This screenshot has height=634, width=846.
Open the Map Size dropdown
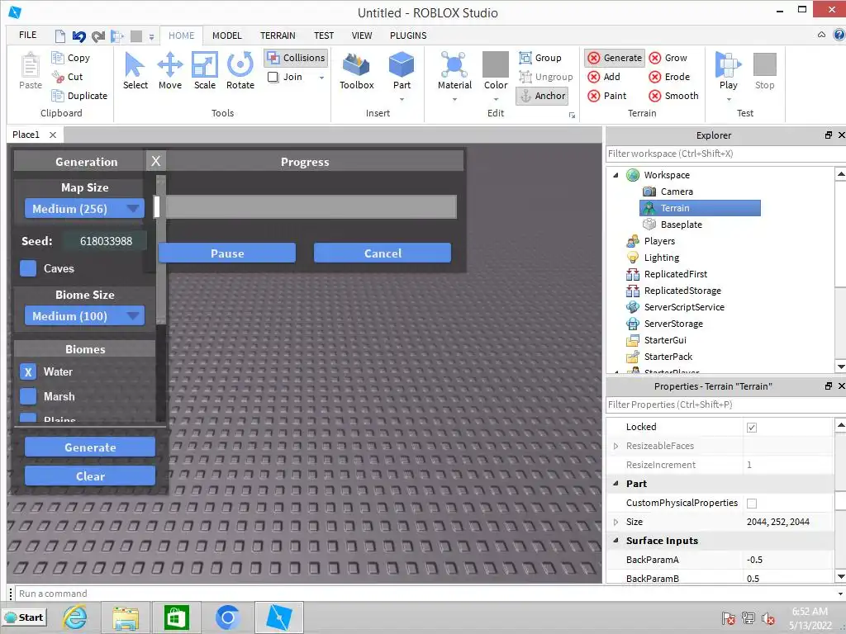[84, 209]
